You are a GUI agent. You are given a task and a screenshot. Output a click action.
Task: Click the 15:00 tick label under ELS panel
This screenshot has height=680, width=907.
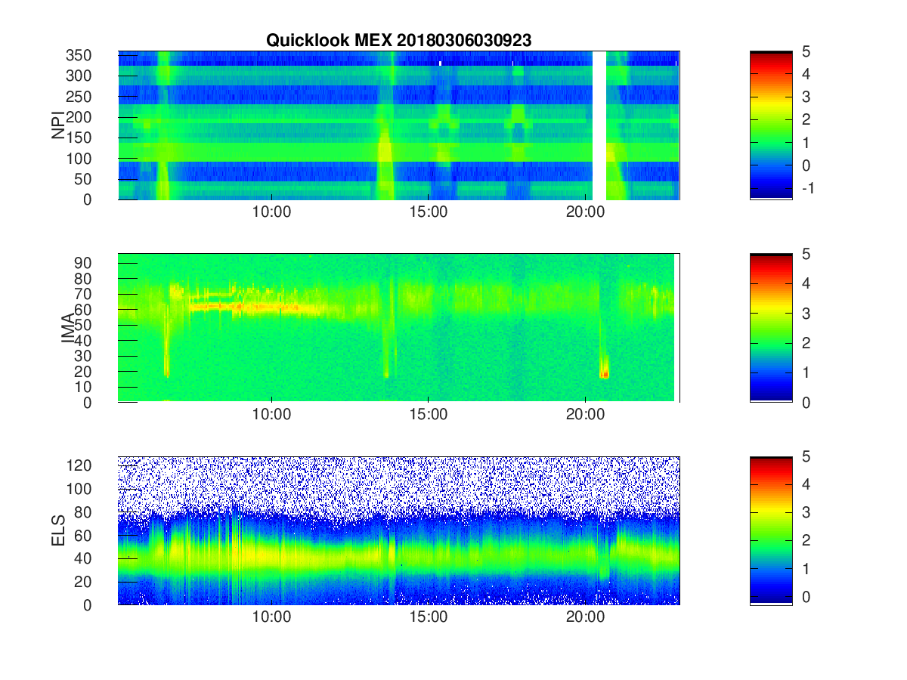pos(429,617)
